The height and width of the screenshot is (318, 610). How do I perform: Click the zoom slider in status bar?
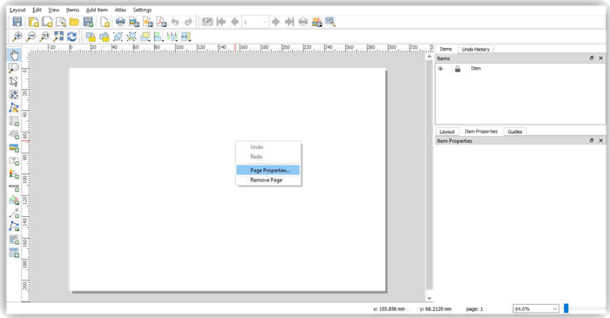(x=566, y=308)
